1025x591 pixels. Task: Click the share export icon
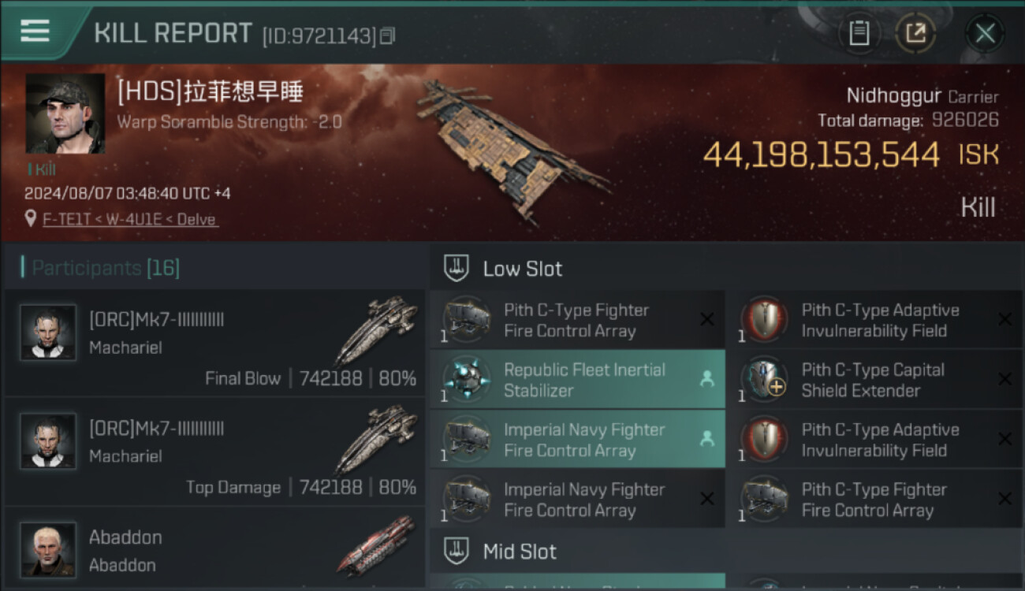[x=915, y=33]
